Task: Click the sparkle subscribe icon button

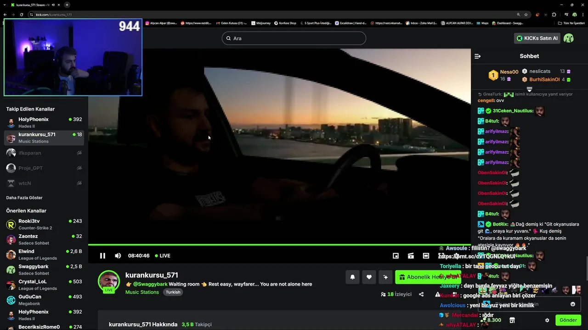Action: [385, 277]
